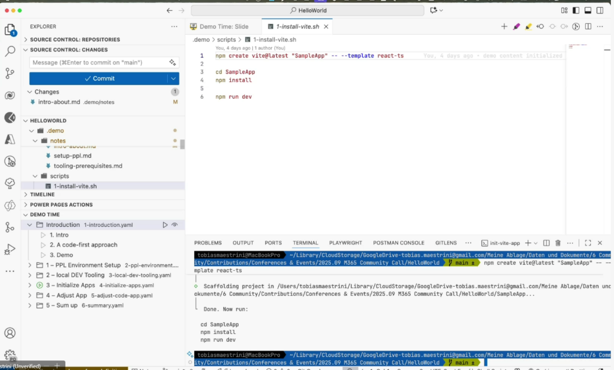Open the new terminal profile dropdown

(535, 243)
